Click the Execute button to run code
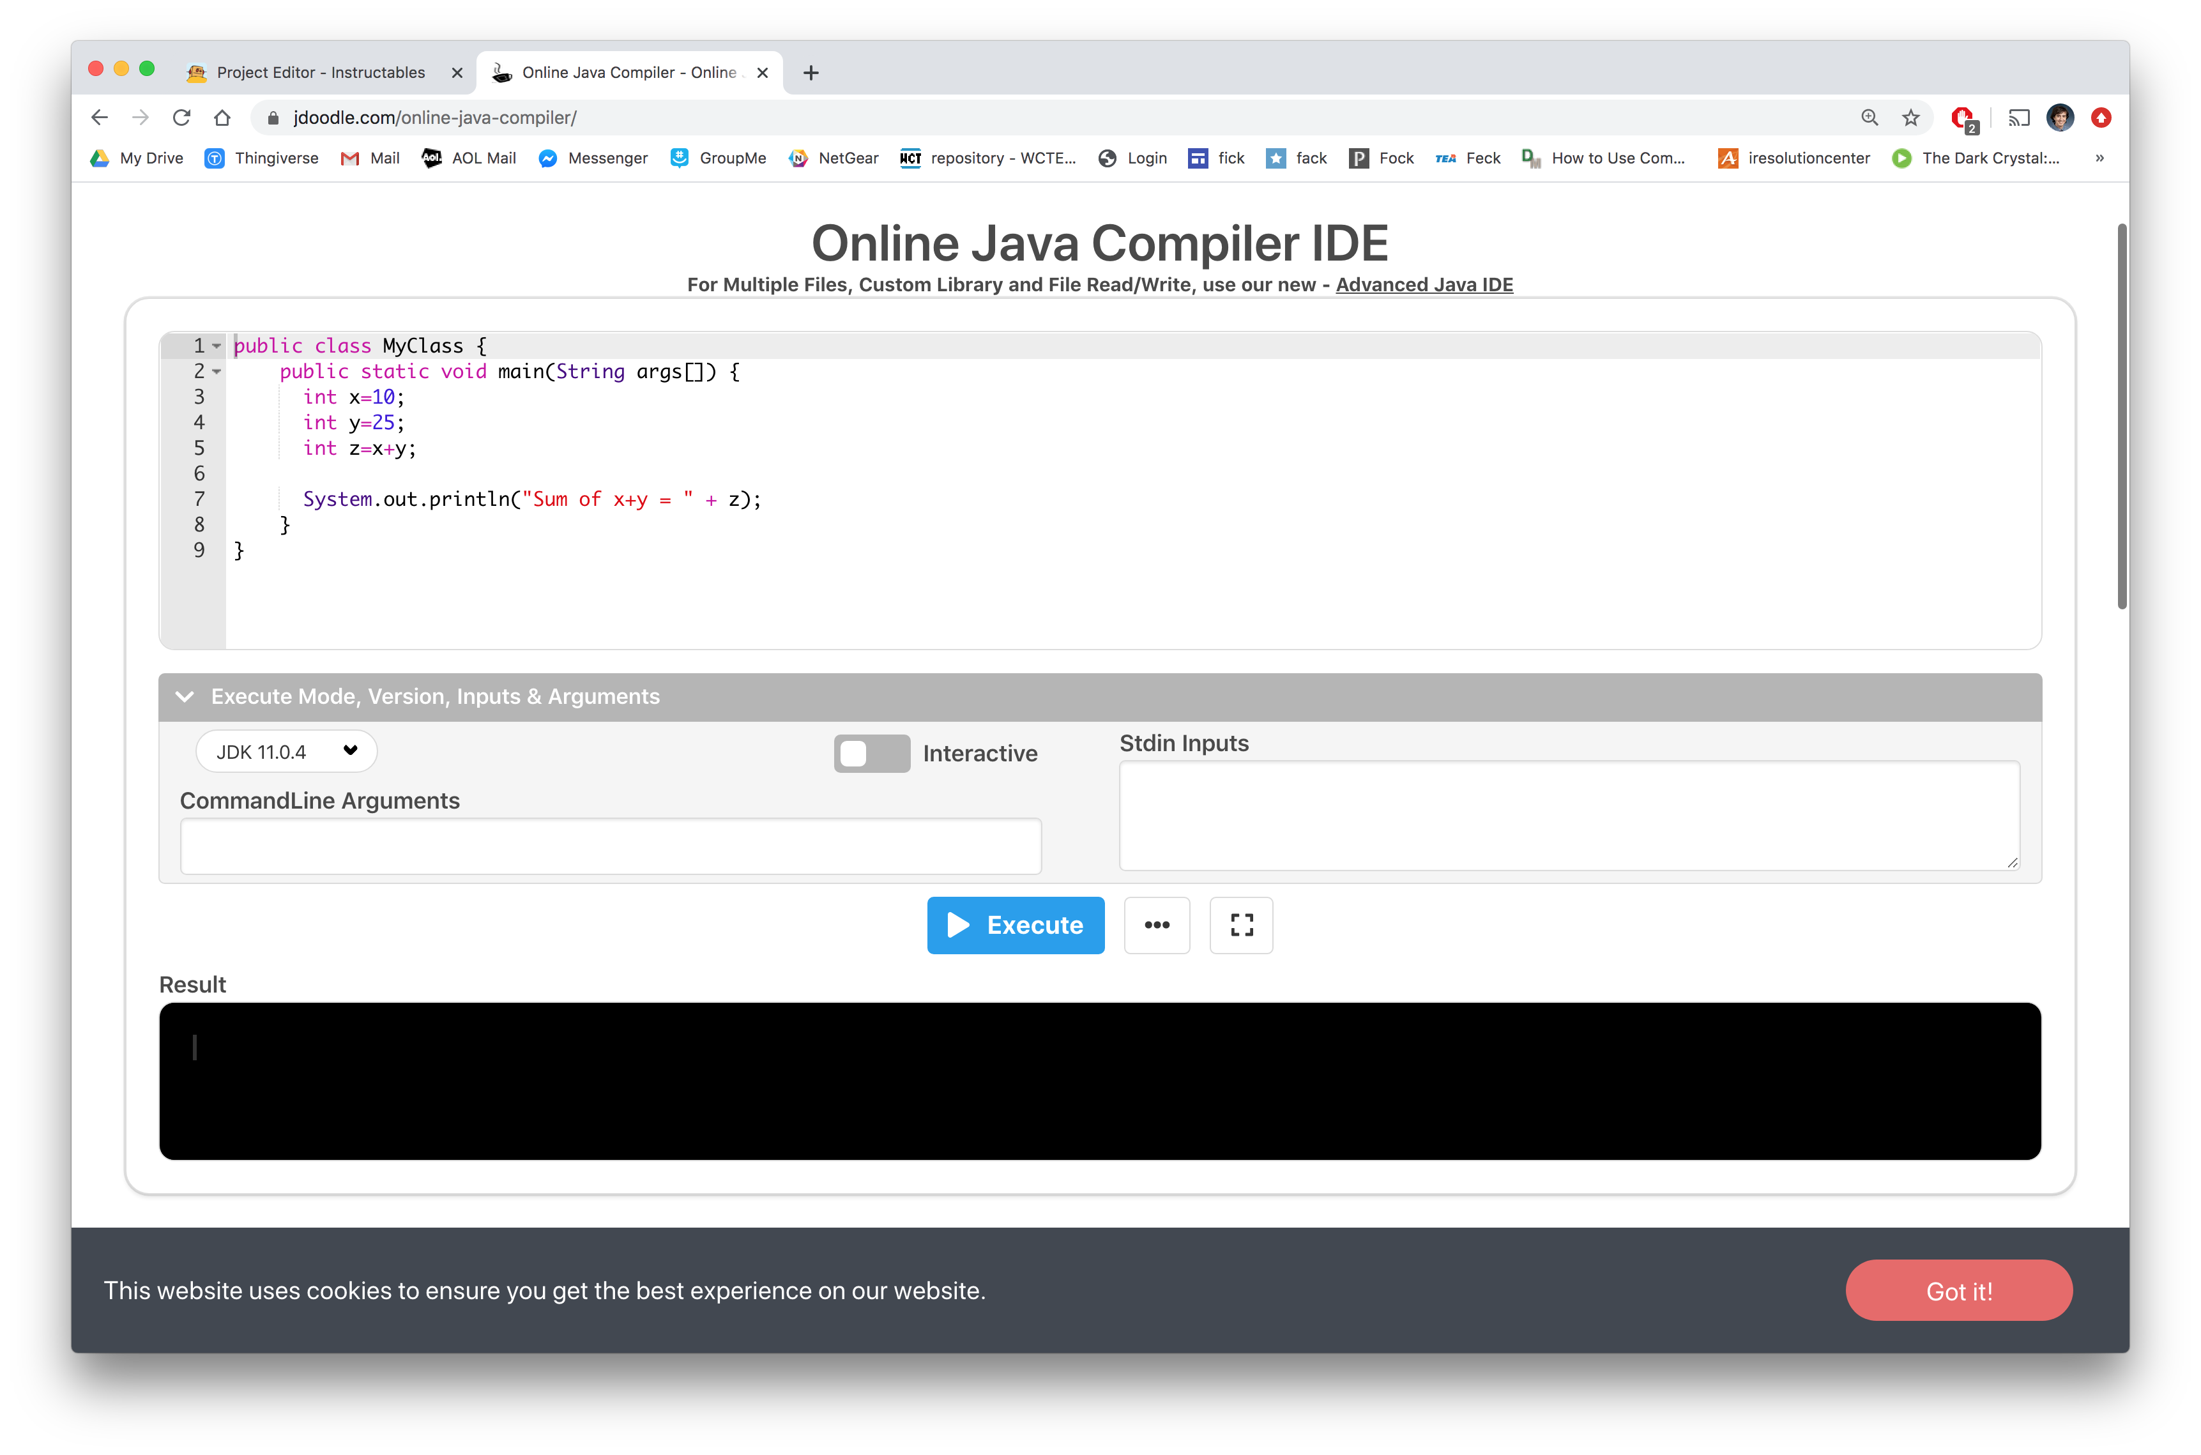 1014,924
